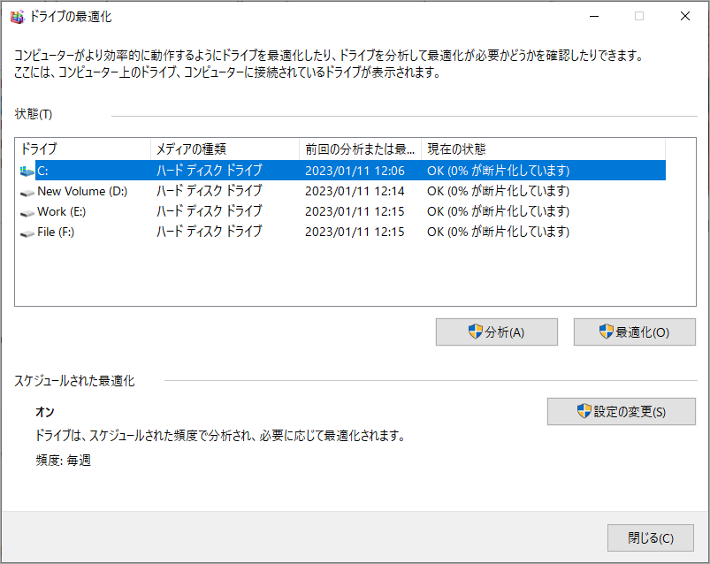
Task: Select File (F:) in drive list
Action: (56, 232)
